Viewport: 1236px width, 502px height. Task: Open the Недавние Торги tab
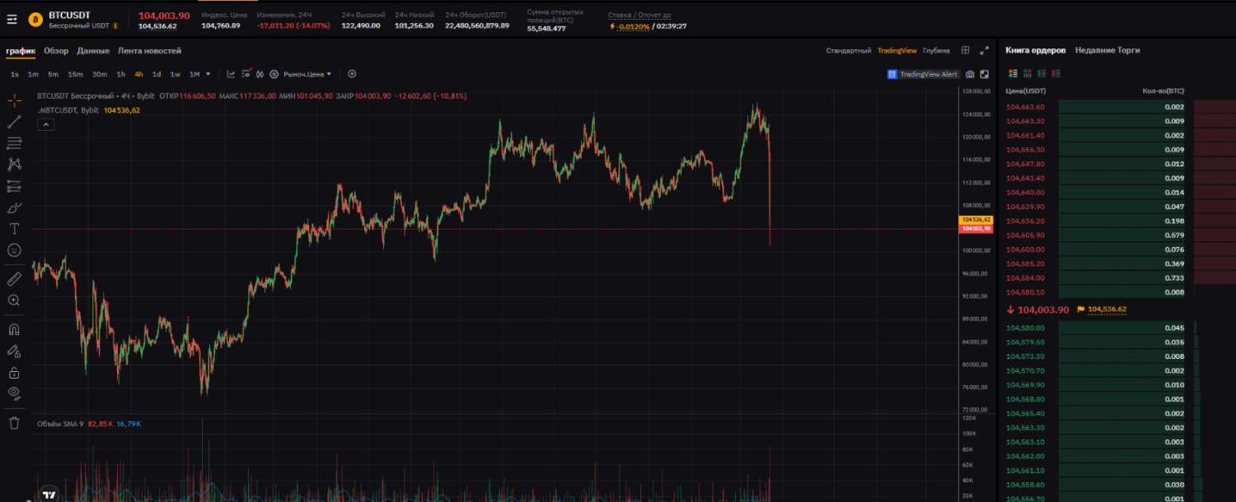pyautogui.click(x=1107, y=50)
